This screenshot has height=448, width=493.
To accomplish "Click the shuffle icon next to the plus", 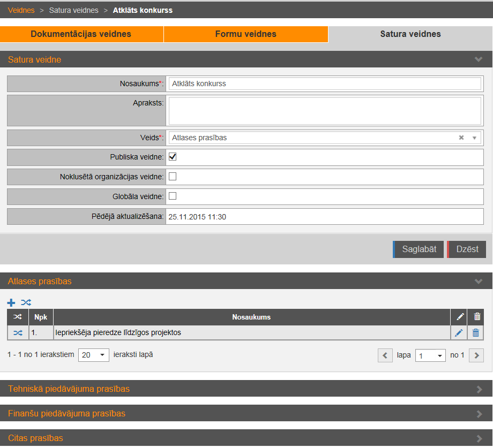I will click(x=26, y=302).
